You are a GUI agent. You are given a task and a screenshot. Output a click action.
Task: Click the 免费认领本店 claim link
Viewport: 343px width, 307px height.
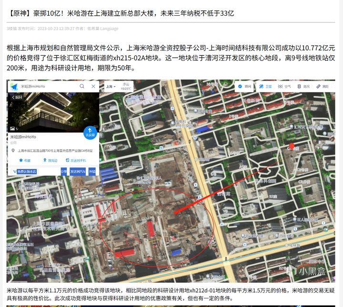(25, 172)
